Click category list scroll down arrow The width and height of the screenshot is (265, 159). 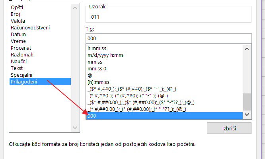pyautogui.click(x=75, y=128)
